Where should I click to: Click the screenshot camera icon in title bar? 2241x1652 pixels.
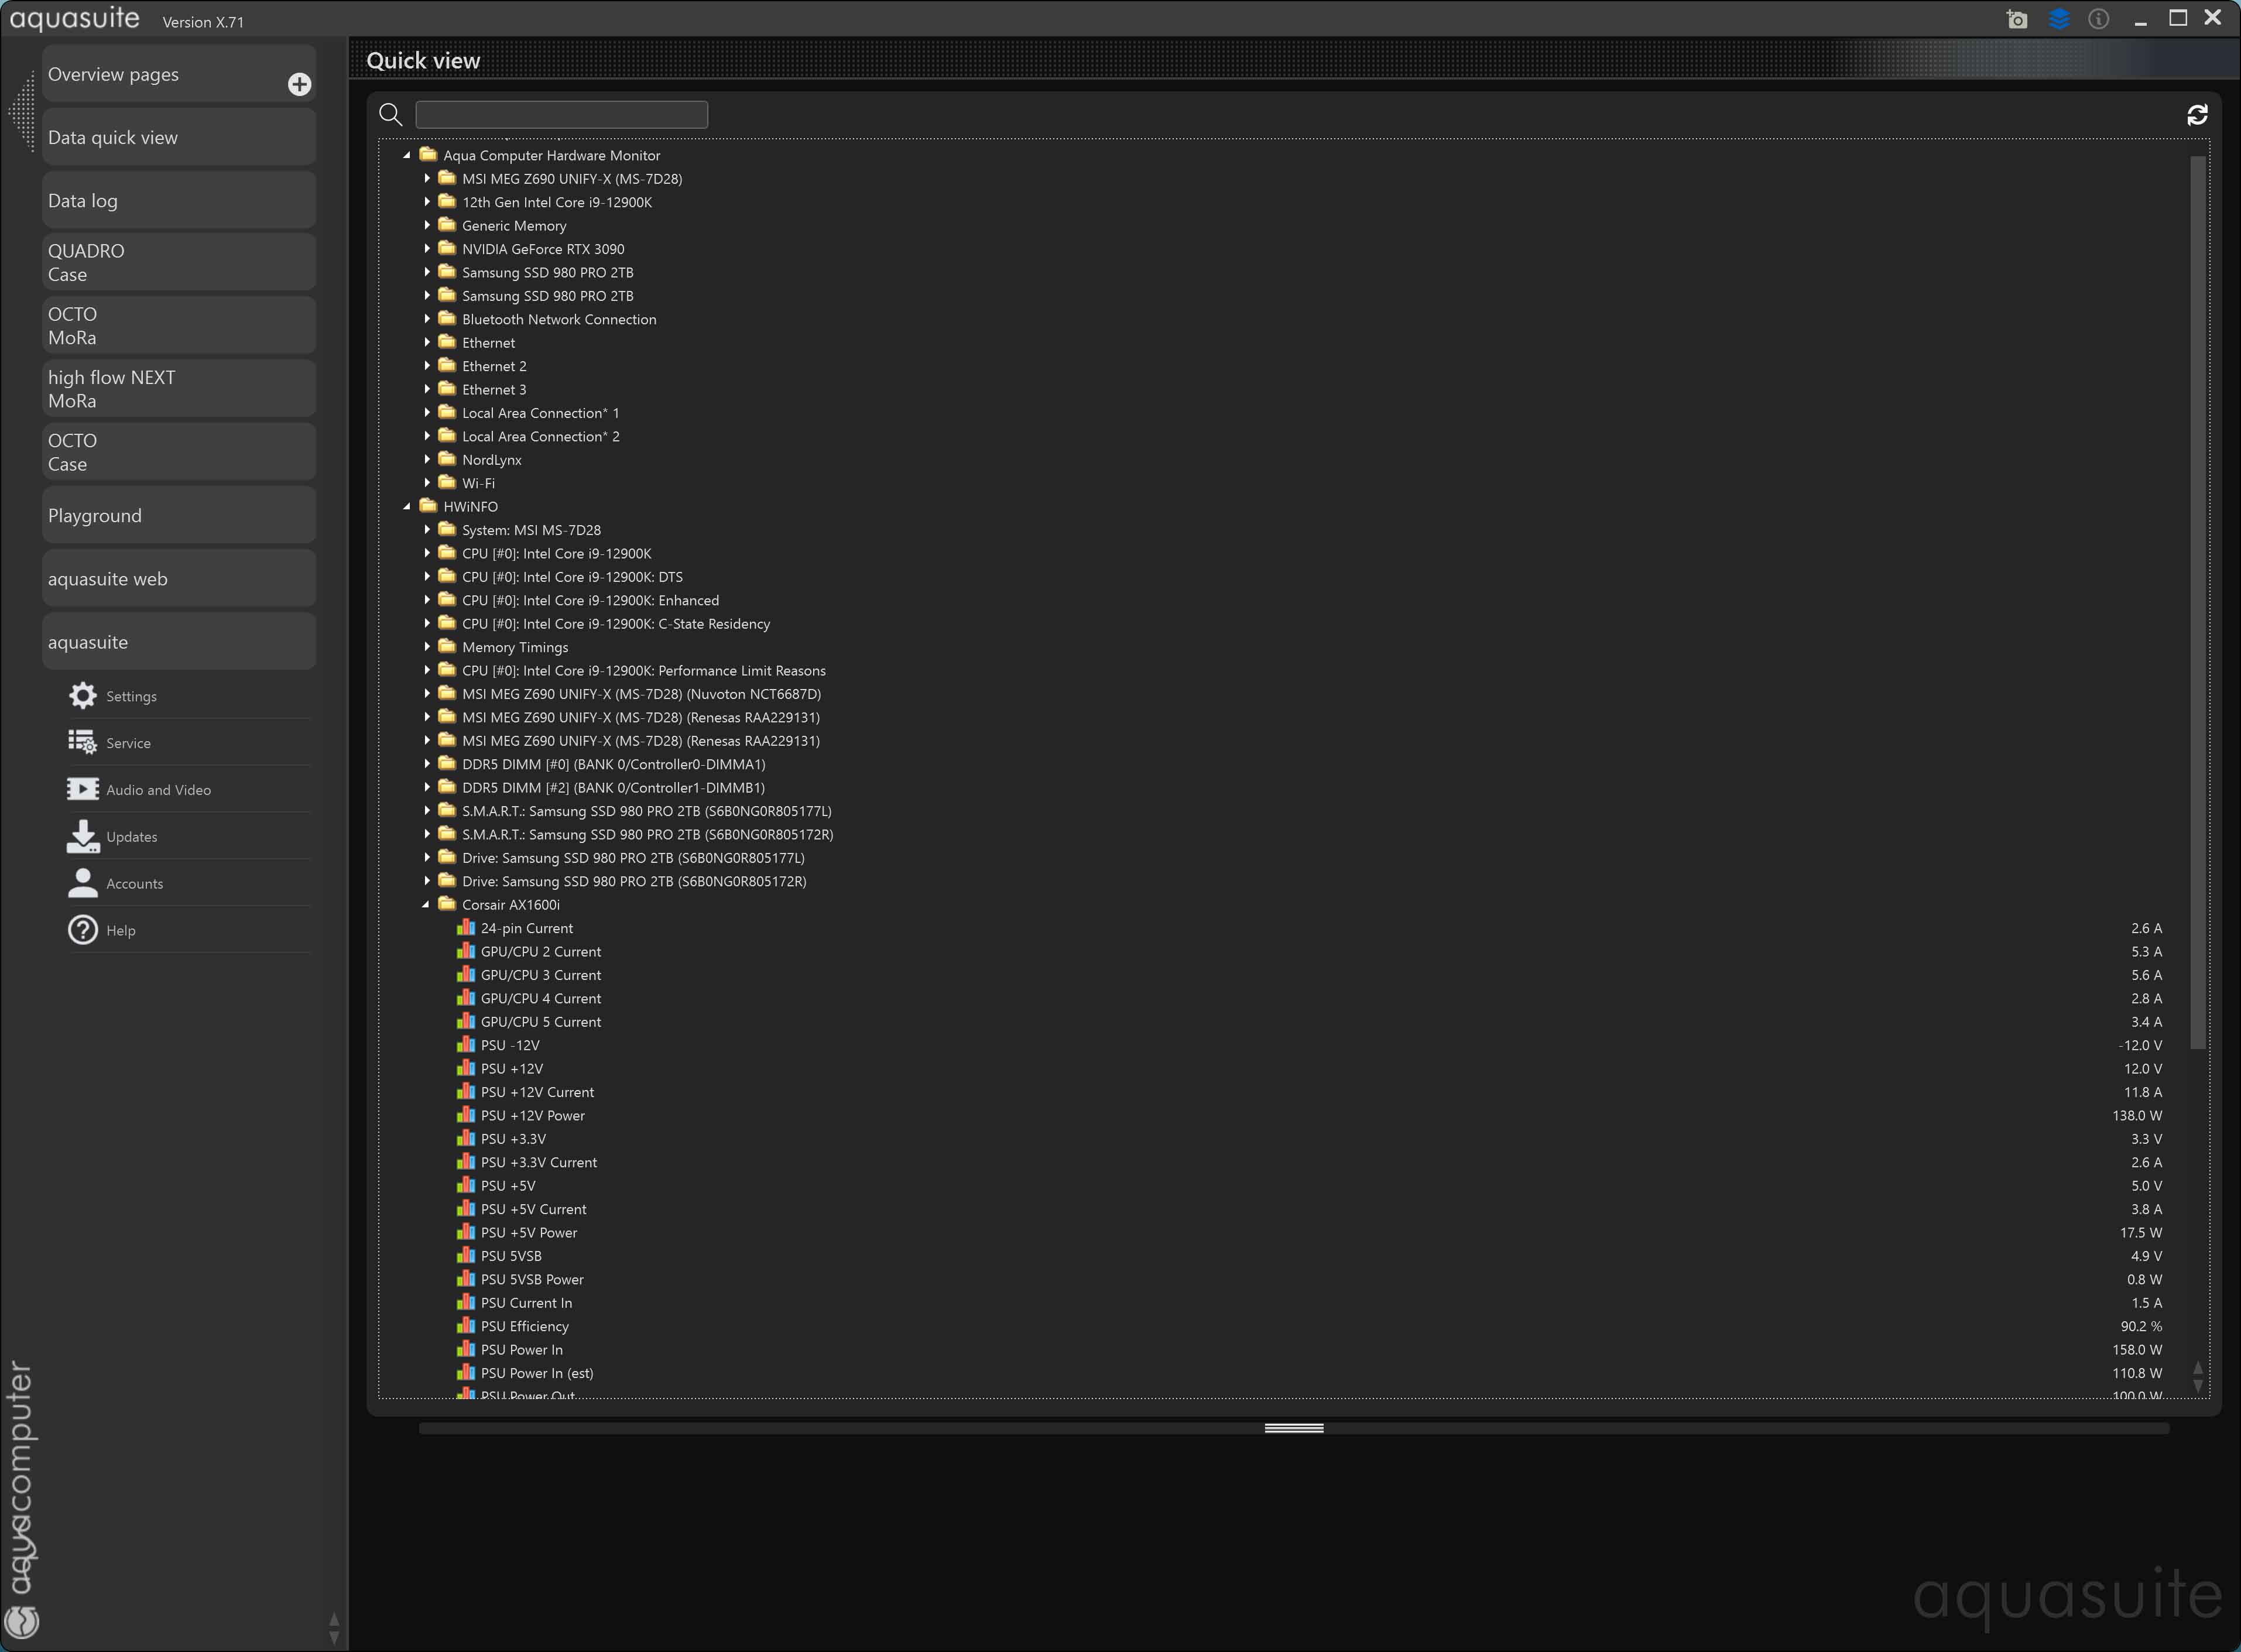(x=2017, y=19)
